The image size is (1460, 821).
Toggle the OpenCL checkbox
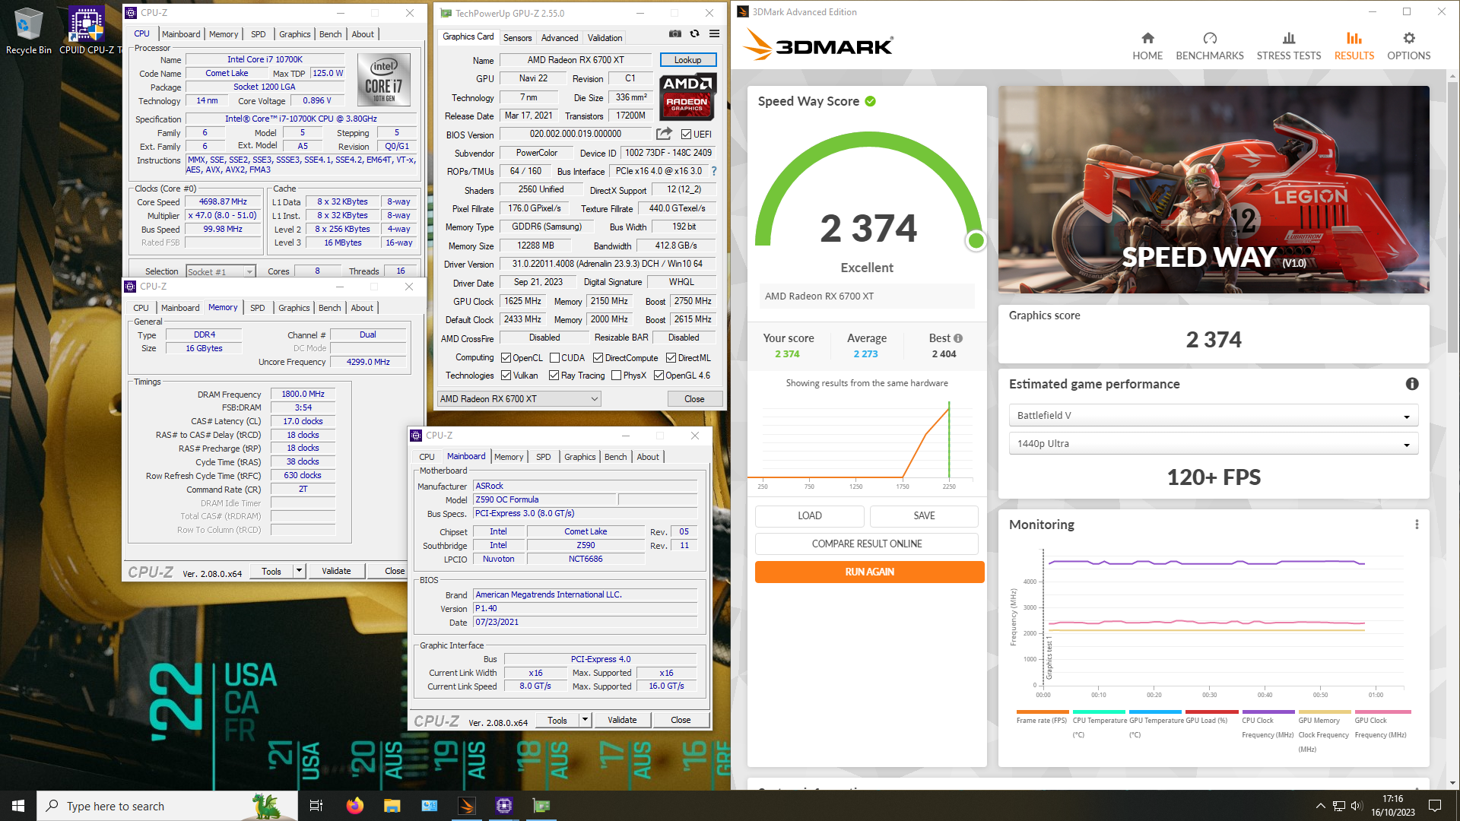coord(506,358)
